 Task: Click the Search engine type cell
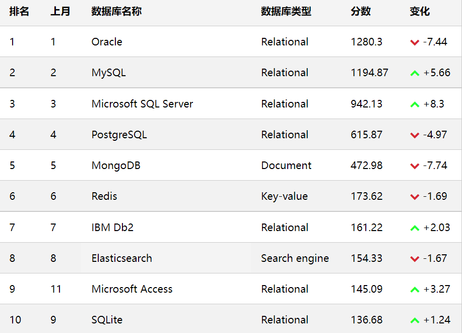pos(295,259)
